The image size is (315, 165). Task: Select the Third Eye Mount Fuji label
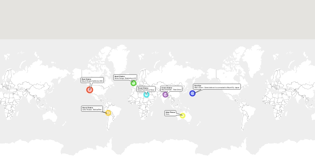(217, 86)
